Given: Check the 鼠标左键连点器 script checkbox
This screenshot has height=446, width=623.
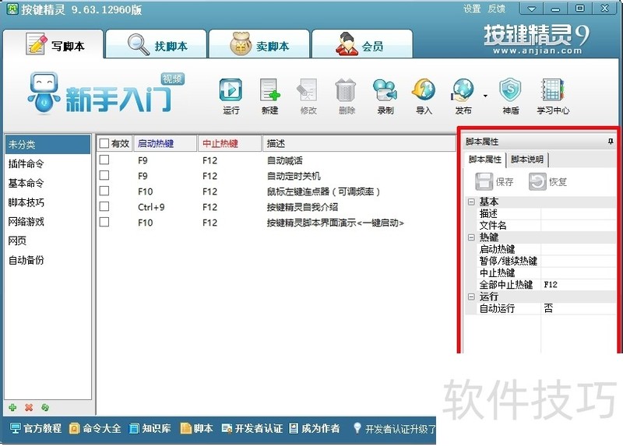Looking at the screenshot, I should [x=104, y=191].
